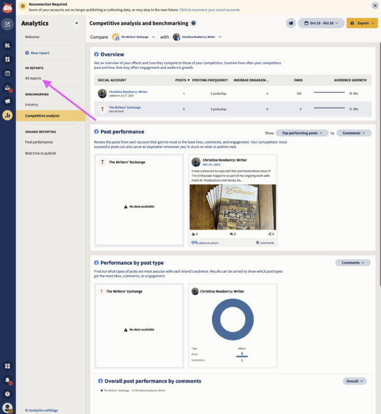
Task: Click the Hootsuite owl logo
Action: [x=7, y=8]
